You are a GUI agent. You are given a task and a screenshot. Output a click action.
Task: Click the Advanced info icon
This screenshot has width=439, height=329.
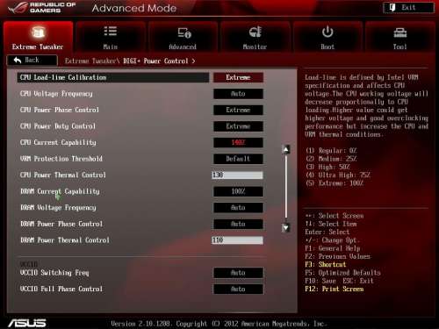(x=184, y=32)
